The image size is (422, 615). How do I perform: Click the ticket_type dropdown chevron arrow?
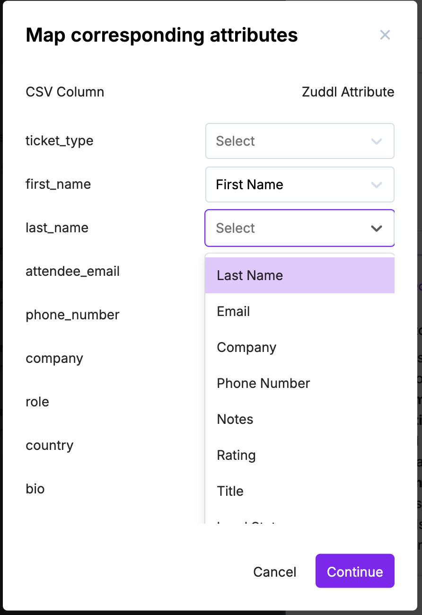pos(377,141)
